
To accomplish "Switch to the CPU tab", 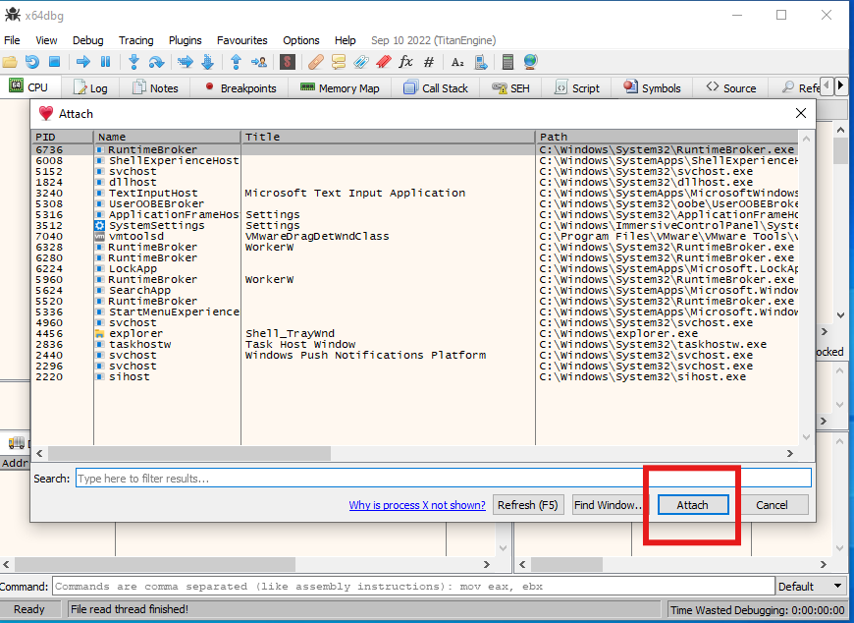I will coord(28,87).
